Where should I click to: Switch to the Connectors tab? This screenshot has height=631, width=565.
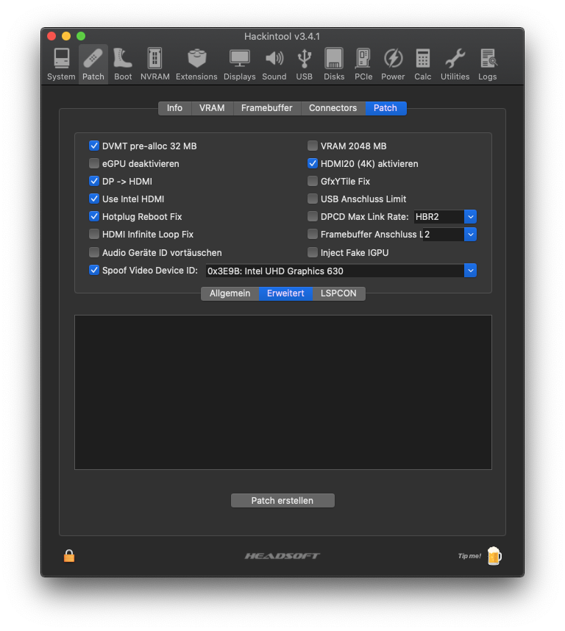pos(333,108)
